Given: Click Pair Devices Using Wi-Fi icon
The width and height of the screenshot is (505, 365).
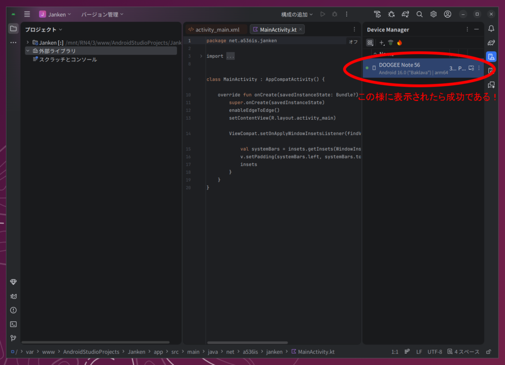Looking at the screenshot, I should click(x=391, y=43).
